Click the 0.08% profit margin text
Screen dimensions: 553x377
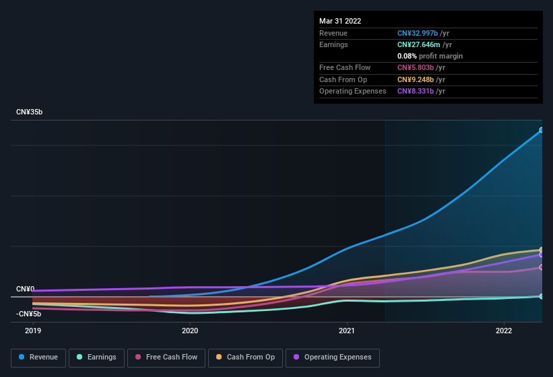pos(430,56)
